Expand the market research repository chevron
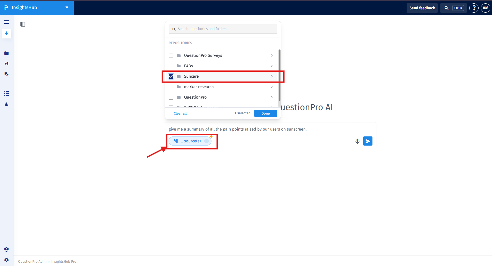 [x=272, y=87]
